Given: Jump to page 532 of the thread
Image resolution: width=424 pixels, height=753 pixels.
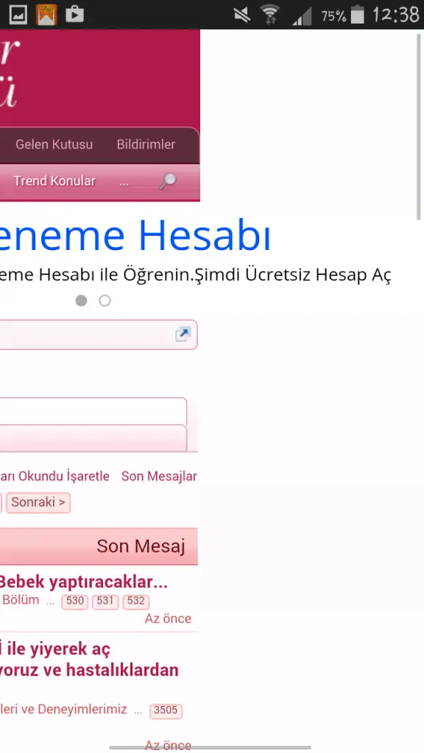Looking at the screenshot, I should pyautogui.click(x=136, y=602).
